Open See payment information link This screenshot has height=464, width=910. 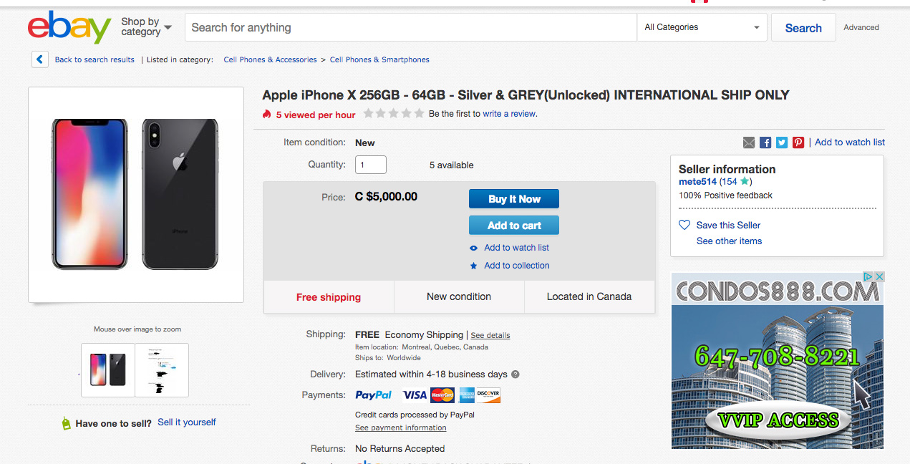(401, 428)
